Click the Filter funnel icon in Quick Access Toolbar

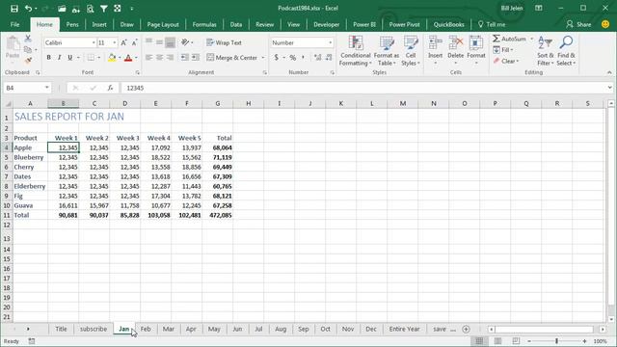coord(103,9)
